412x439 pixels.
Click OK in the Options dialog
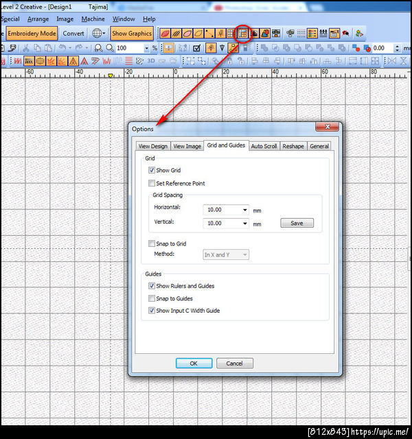pos(194,364)
